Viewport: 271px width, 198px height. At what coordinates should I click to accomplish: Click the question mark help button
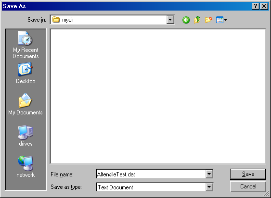(x=256, y=6)
